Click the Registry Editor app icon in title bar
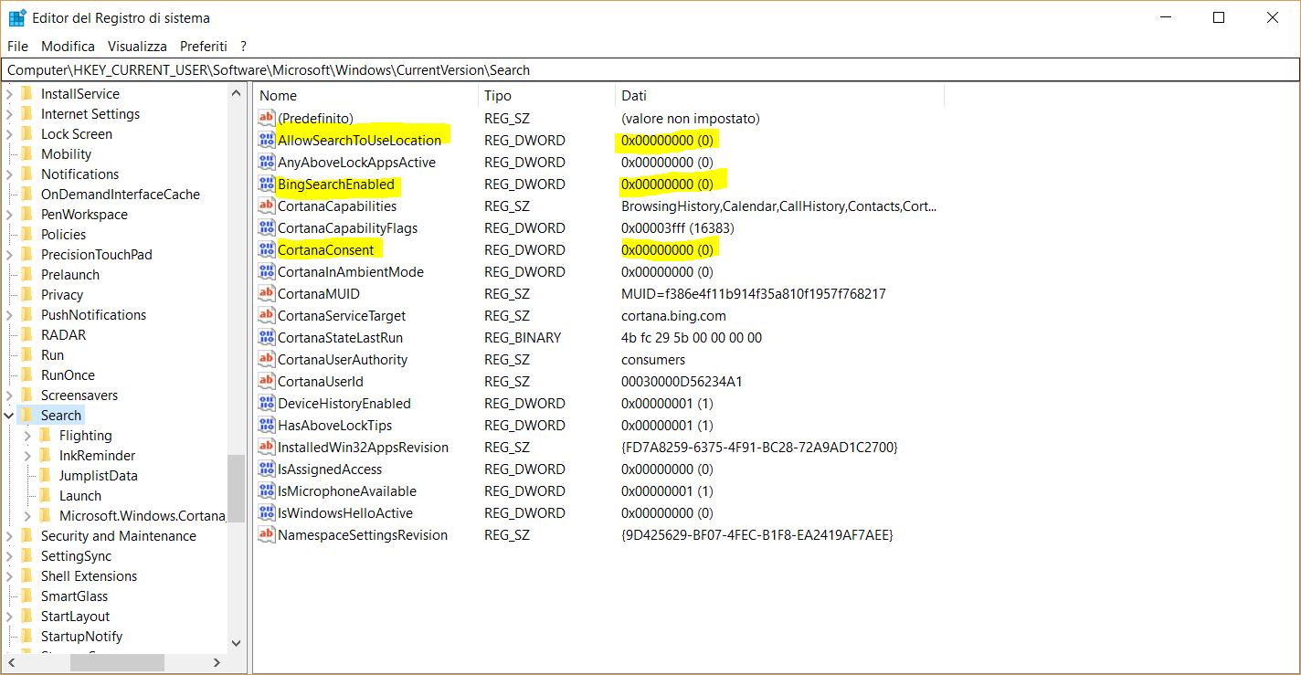Viewport: 1301px width, 675px height. tap(17, 17)
